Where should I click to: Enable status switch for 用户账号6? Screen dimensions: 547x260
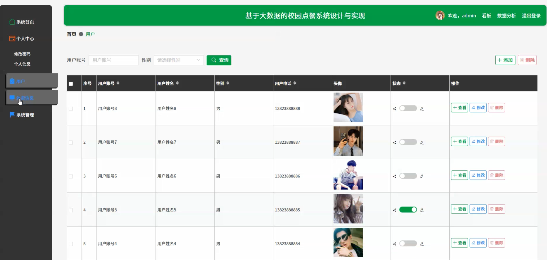[x=408, y=176]
